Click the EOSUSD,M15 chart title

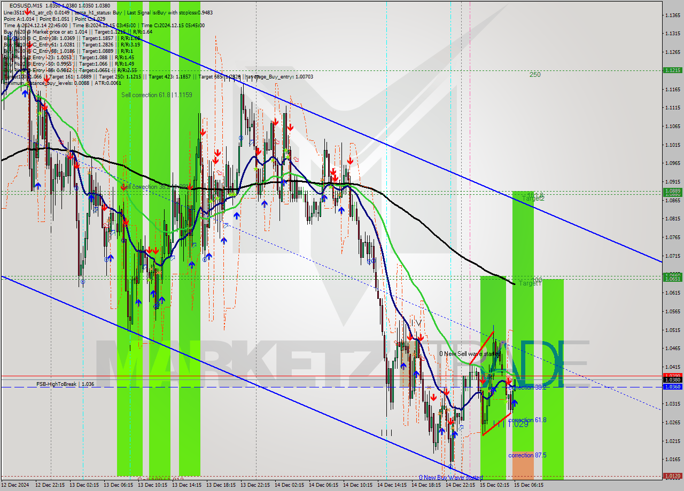(26, 5)
